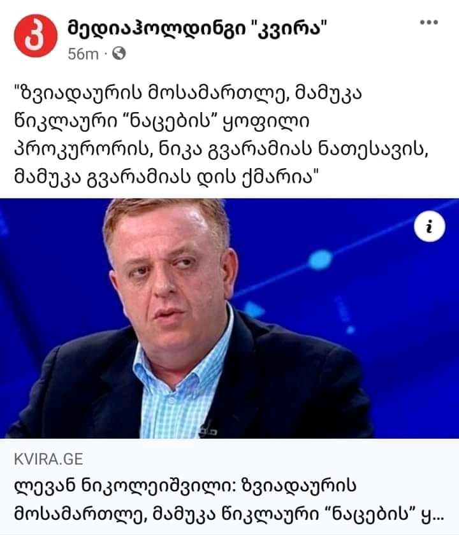Open the KVIRA.GE source domain label
Image resolution: width=459 pixels, height=535 pixels.
point(48,459)
